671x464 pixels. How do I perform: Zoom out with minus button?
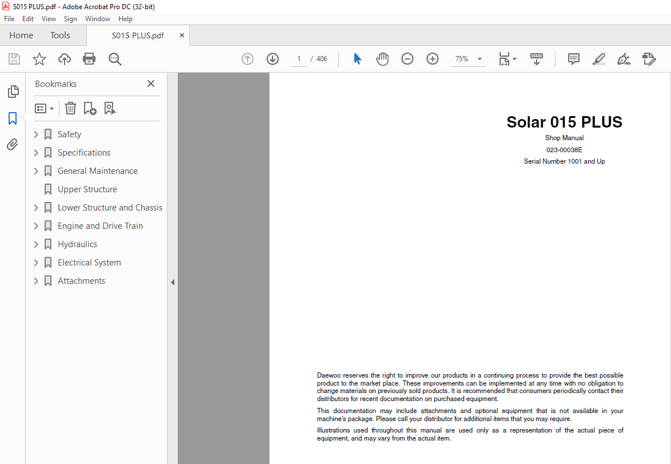(408, 59)
